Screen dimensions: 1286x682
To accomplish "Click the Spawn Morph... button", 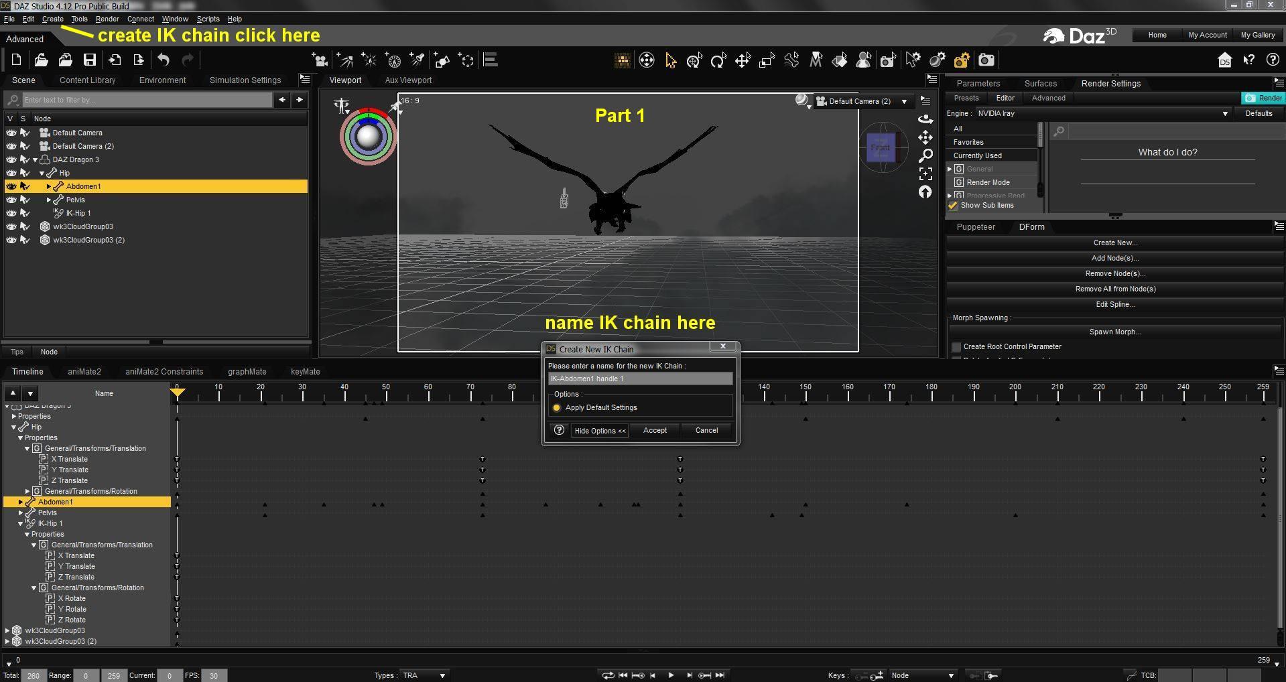I will pyautogui.click(x=1115, y=332).
